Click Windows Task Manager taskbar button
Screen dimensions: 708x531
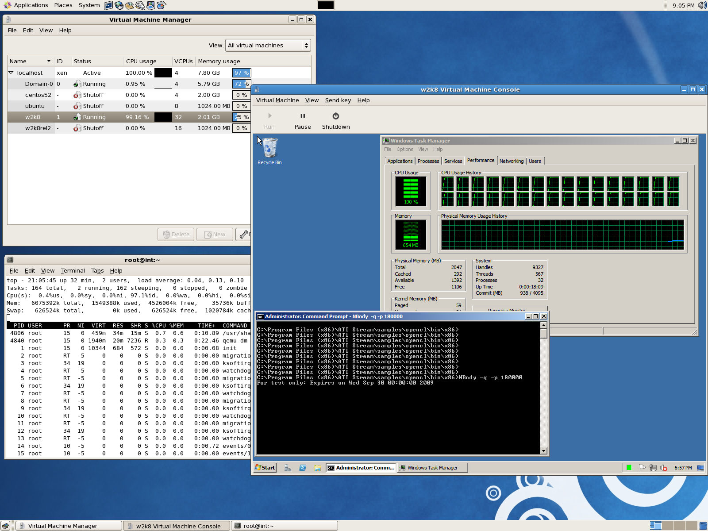coord(432,468)
